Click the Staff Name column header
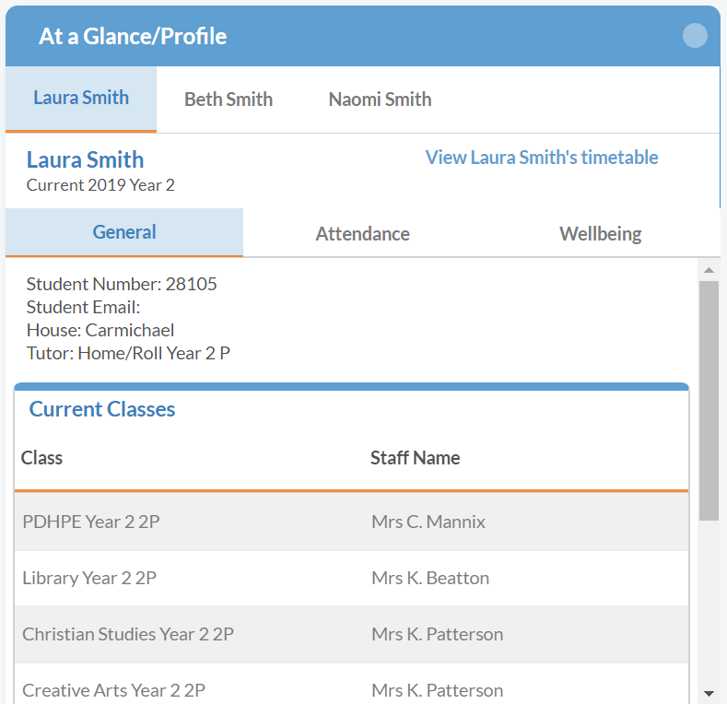Image resolution: width=727 pixels, height=704 pixels. 415,458
